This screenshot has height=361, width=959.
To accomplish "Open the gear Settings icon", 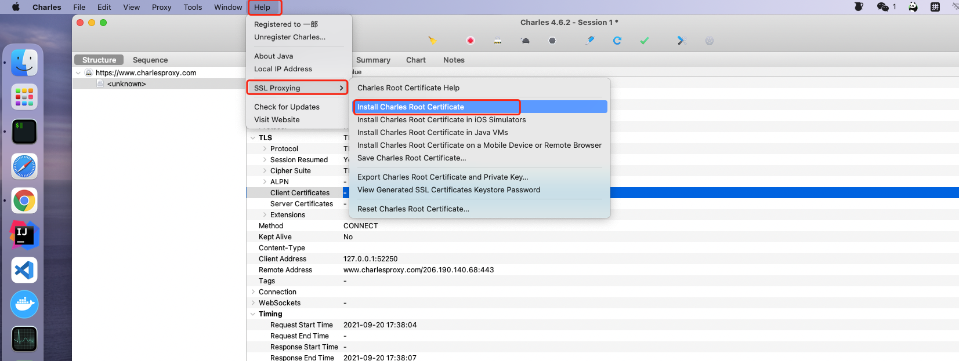I will [710, 41].
